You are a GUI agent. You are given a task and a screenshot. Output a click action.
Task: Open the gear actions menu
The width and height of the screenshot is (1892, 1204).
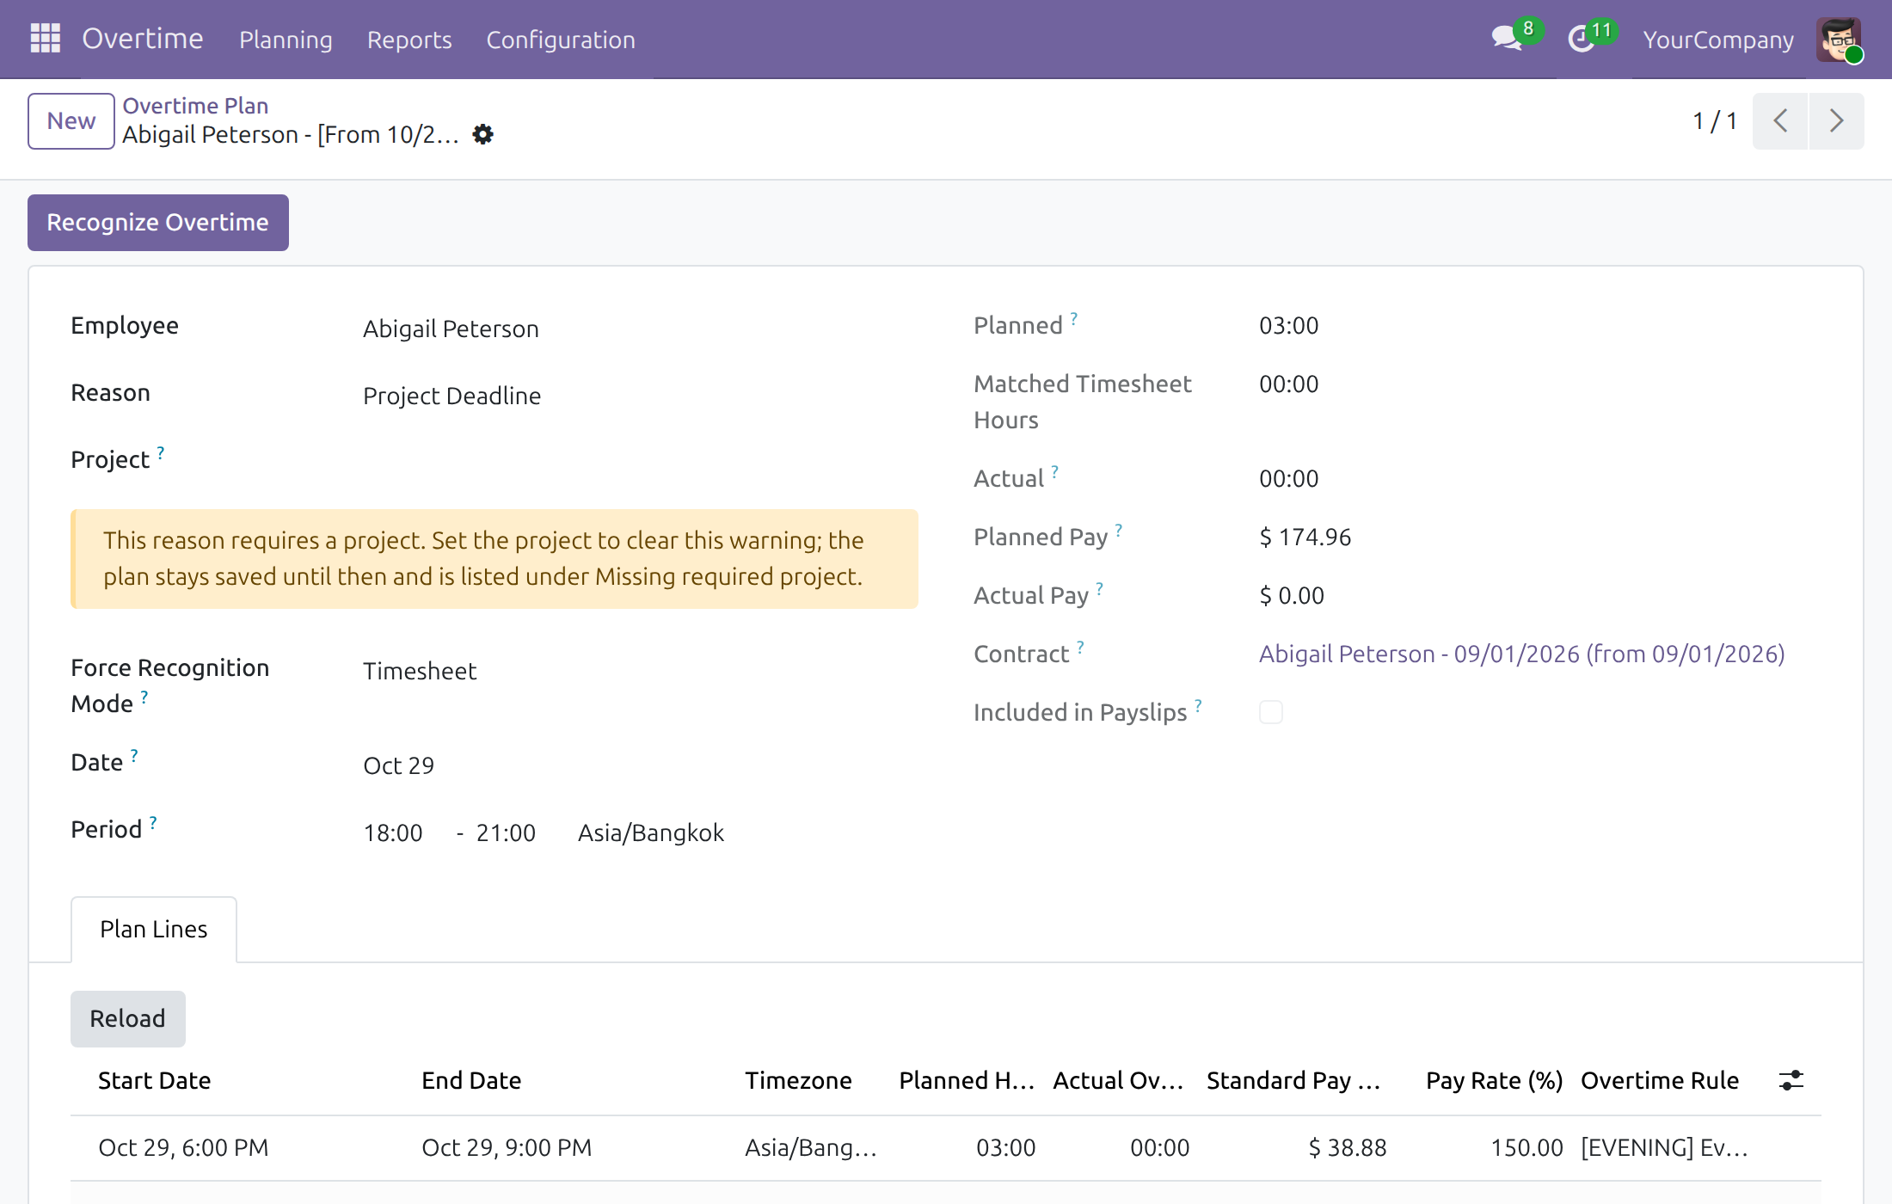(x=483, y=134)
